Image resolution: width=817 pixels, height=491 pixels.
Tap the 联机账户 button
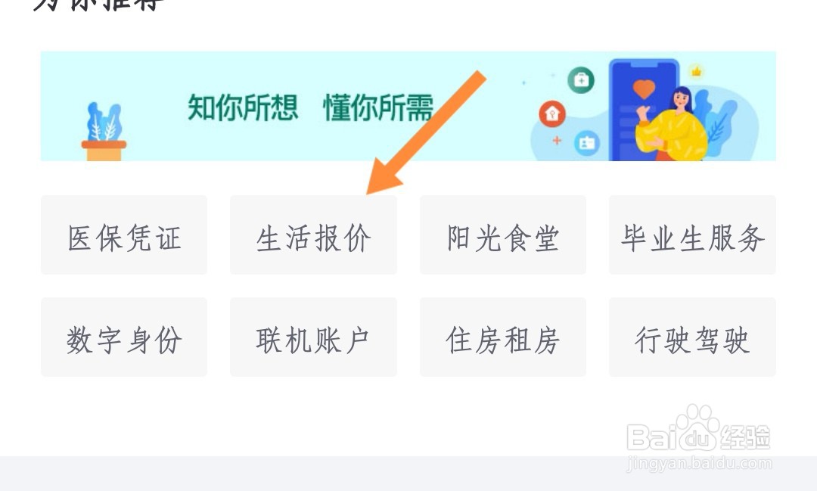tap(313, 337)
